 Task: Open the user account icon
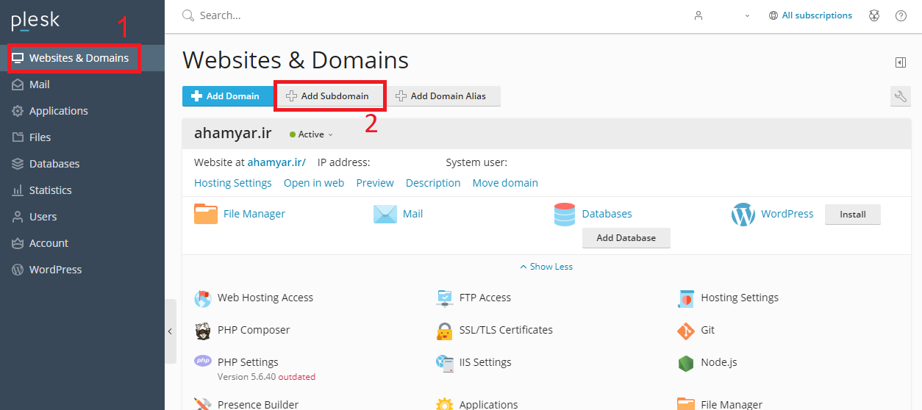tap(698, 15)
